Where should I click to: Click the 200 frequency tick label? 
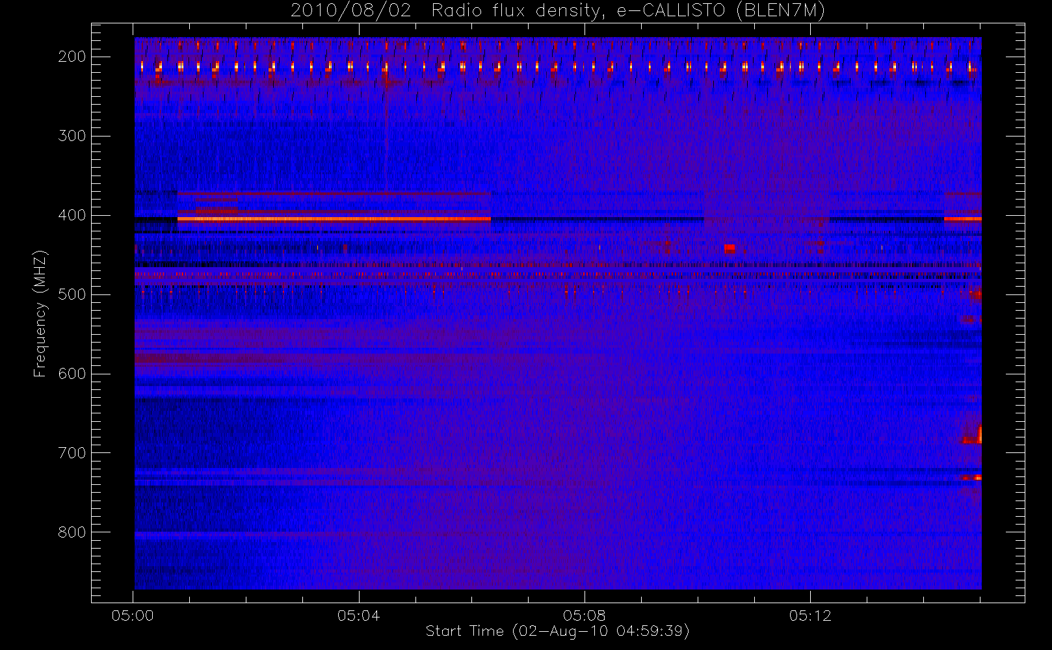click(x=72, y=57)
